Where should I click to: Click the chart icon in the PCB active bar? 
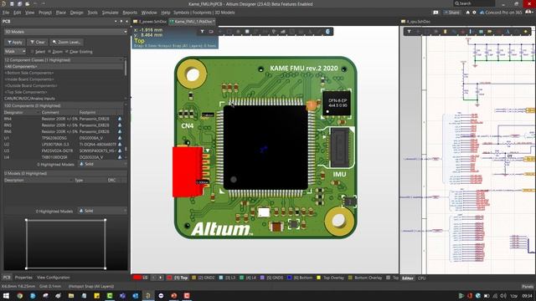(x=283, y=32)
